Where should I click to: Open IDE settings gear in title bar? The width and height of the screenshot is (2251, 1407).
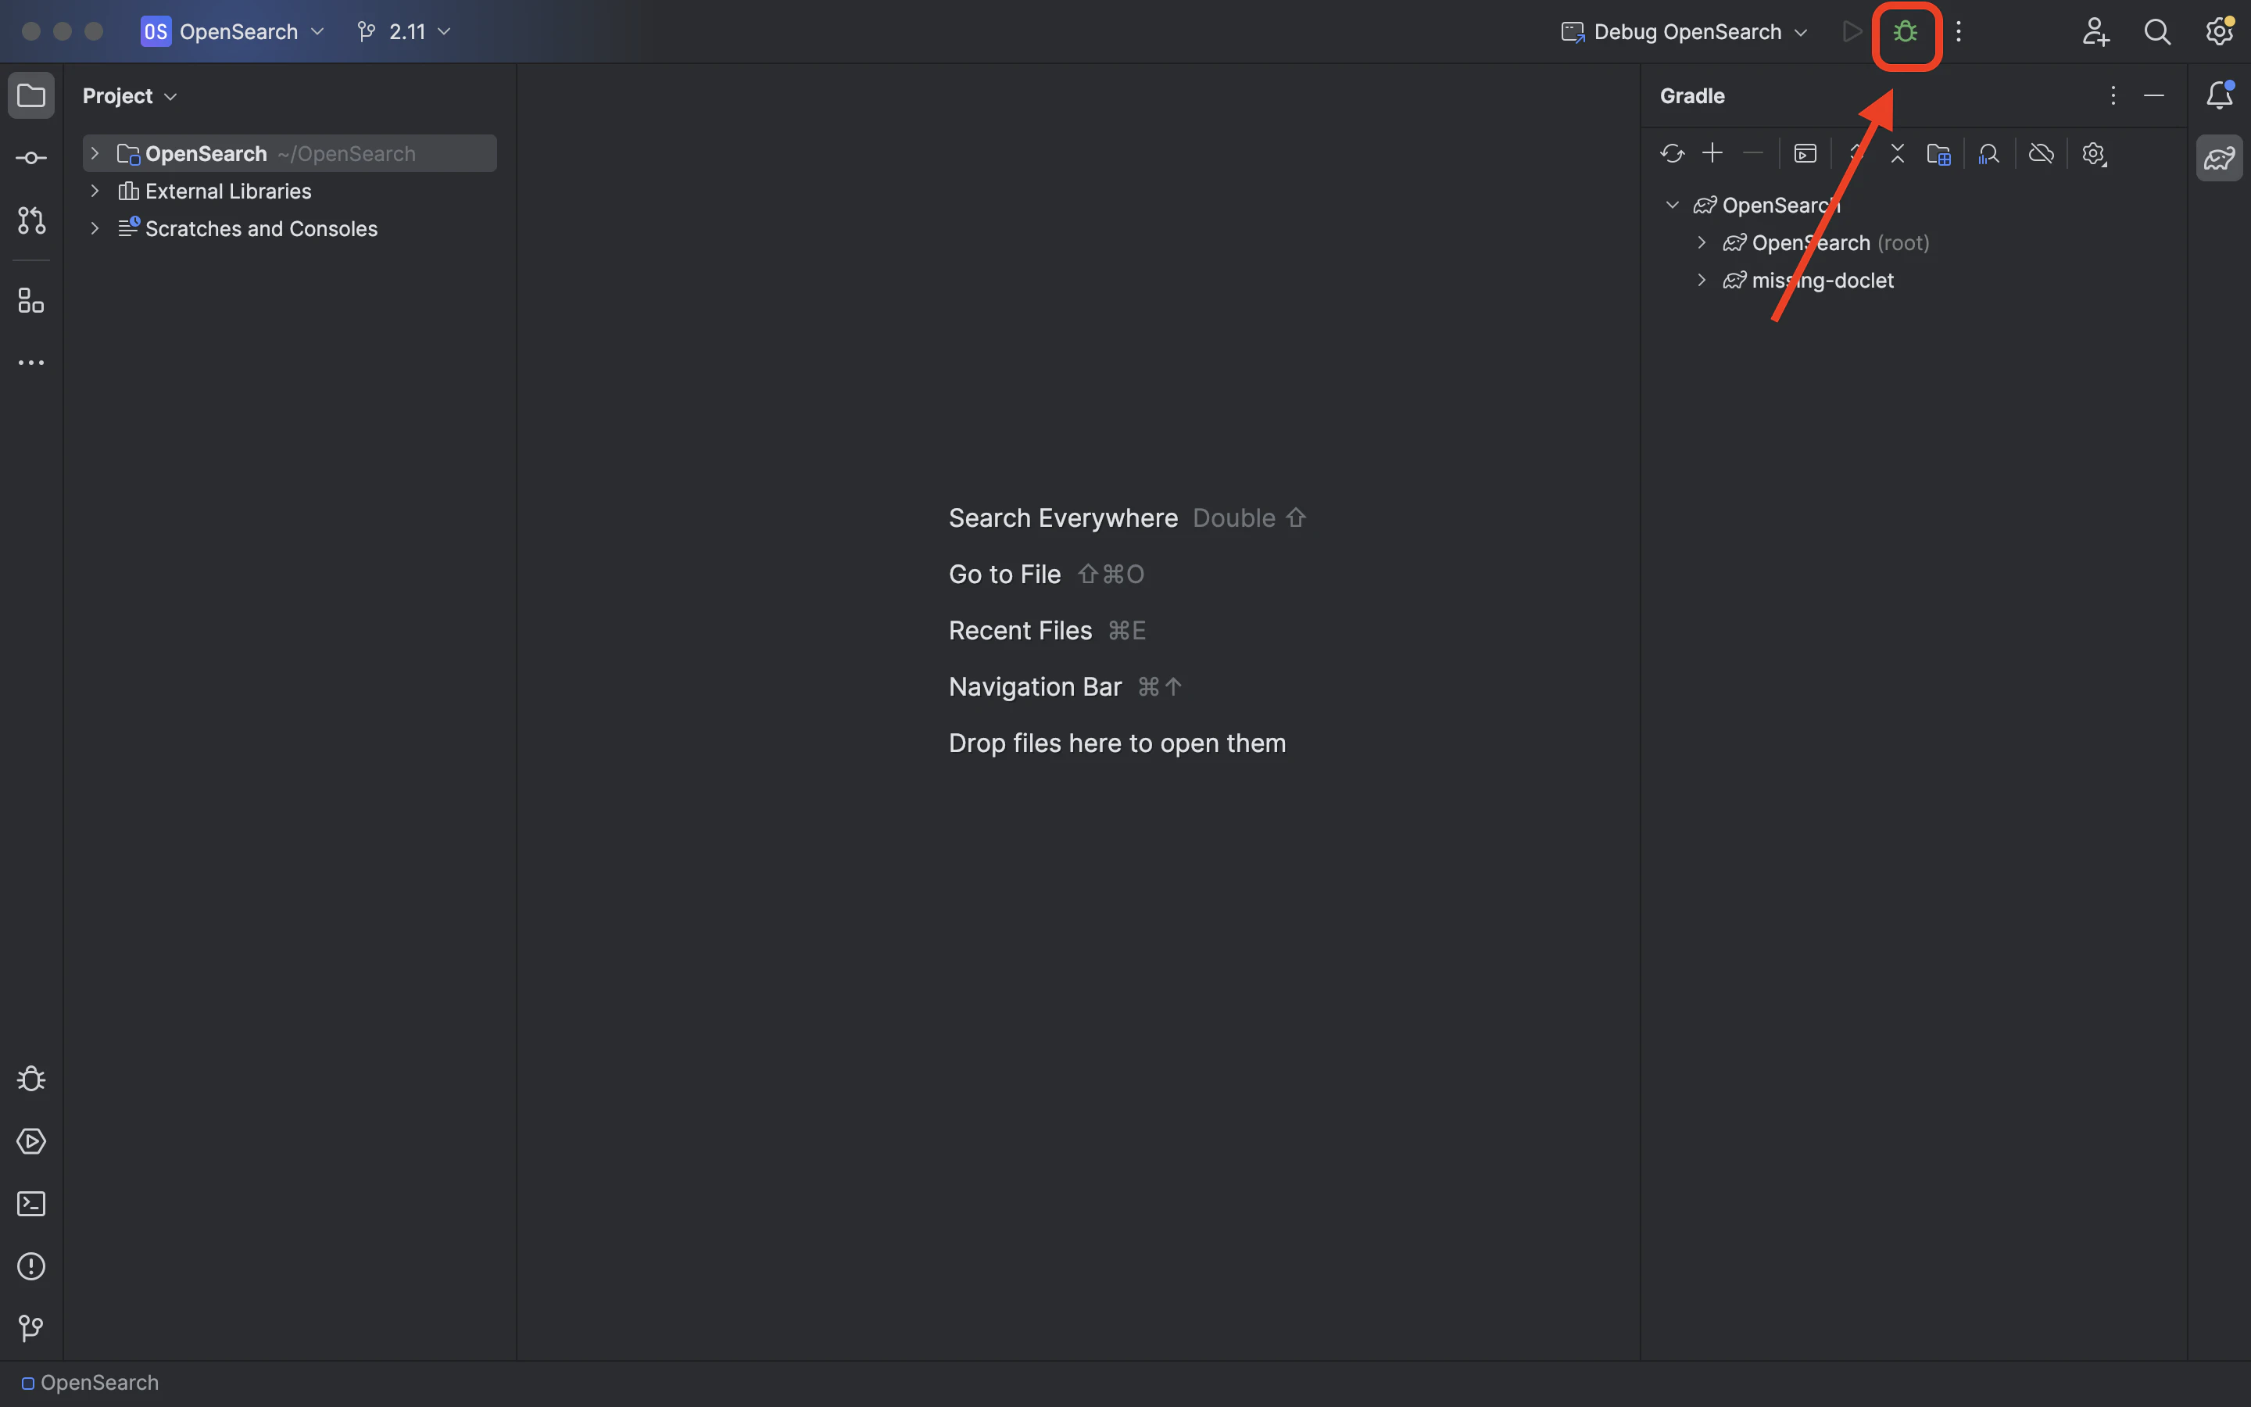(2220, 31)
